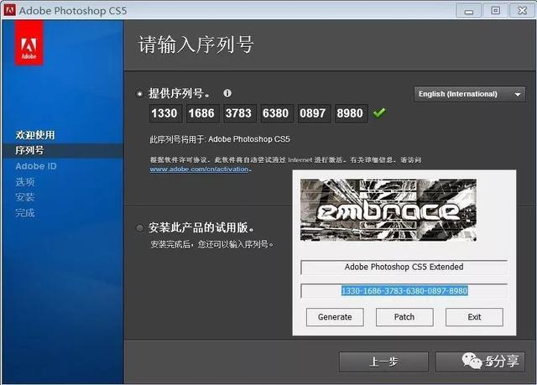Screen dimensions: 537x385
Task: Click the text 此序列号将用于: Adobe Photoshop CS5
Action: [x=220, y=139]
